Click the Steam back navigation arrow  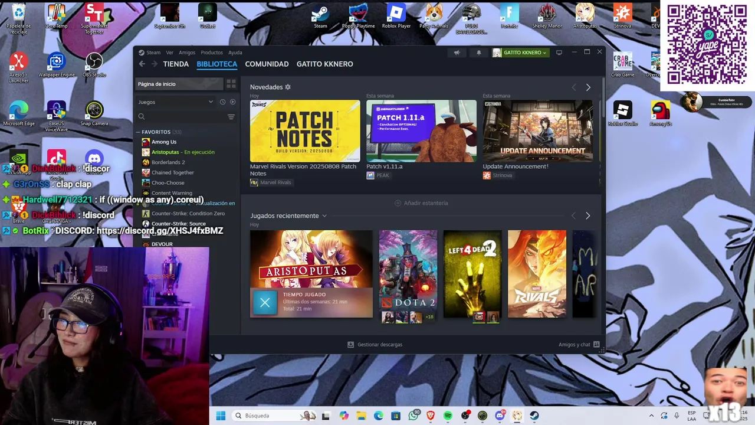click(x=142, y=64)
